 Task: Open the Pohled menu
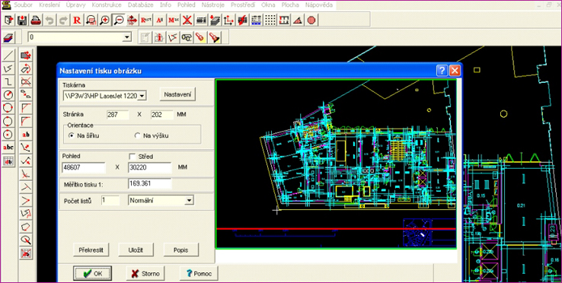tap(187, 5)
